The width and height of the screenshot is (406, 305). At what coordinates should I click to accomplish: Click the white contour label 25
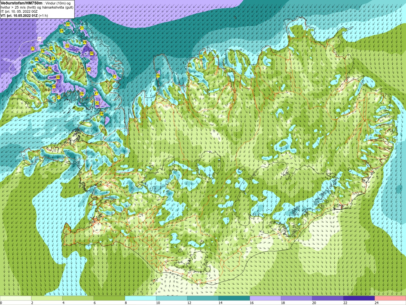coord(39,39)
